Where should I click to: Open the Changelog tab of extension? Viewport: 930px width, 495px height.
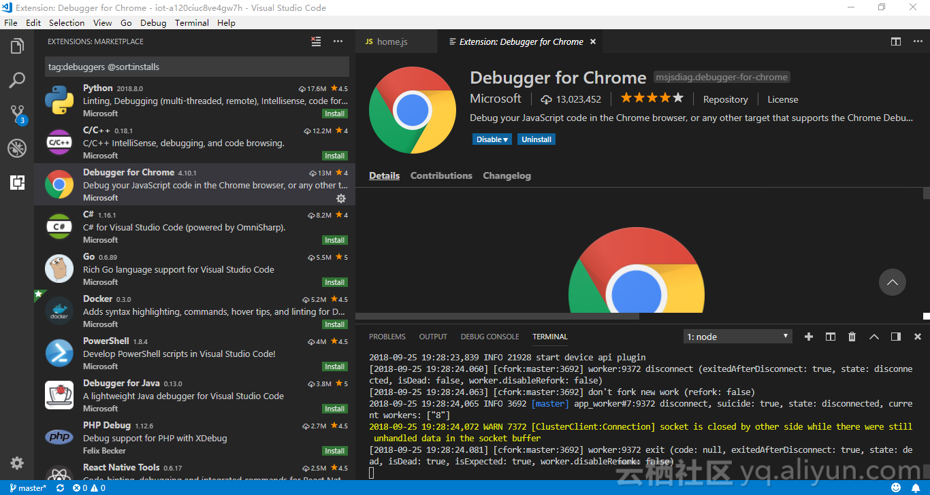pos(507,175)
